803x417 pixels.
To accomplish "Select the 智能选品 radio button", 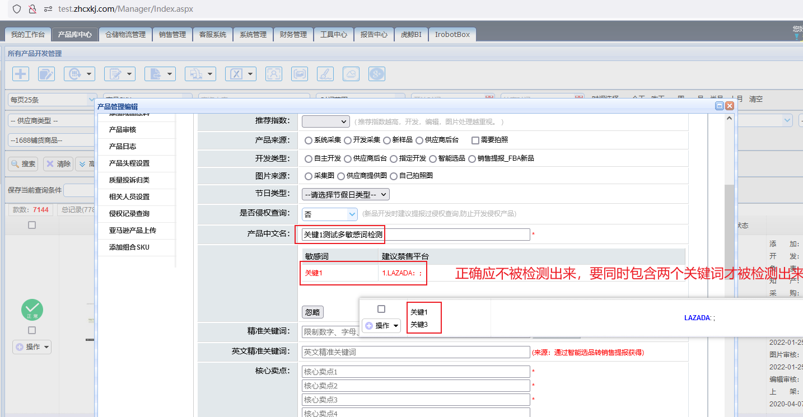I will (x=433, y=158).
